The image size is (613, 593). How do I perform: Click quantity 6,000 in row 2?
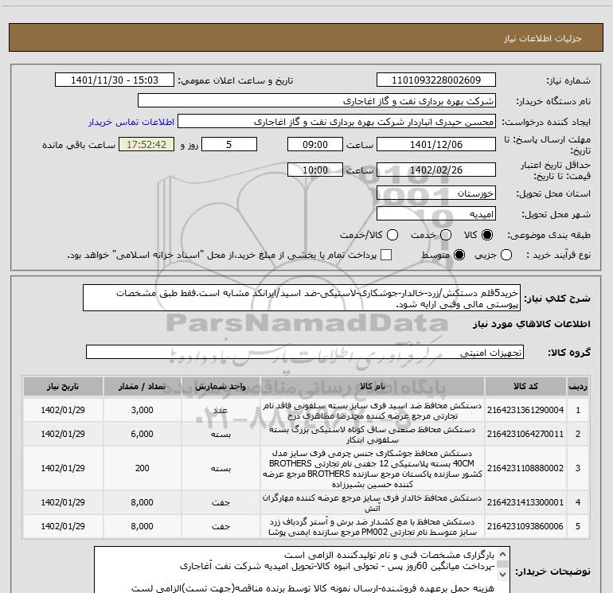[143, 434]
